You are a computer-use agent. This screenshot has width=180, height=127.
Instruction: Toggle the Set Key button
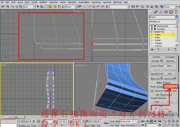click(x=115, y=125)
